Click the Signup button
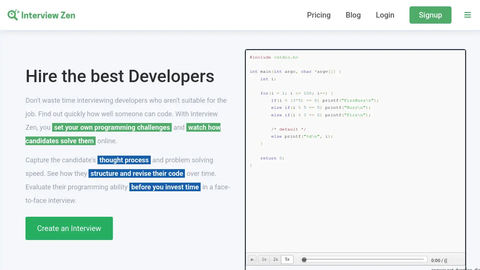Viewport: 480px width, 270px height. 430,15
